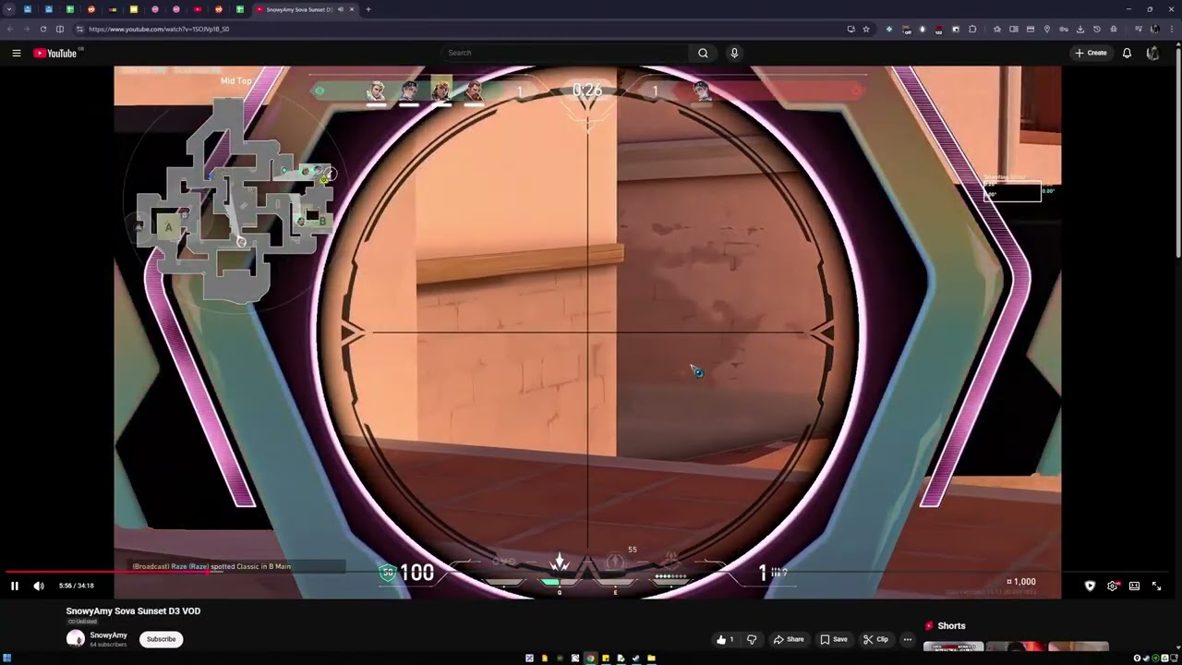
Task: Click the magnifier search button
Action: pos(703,53)
